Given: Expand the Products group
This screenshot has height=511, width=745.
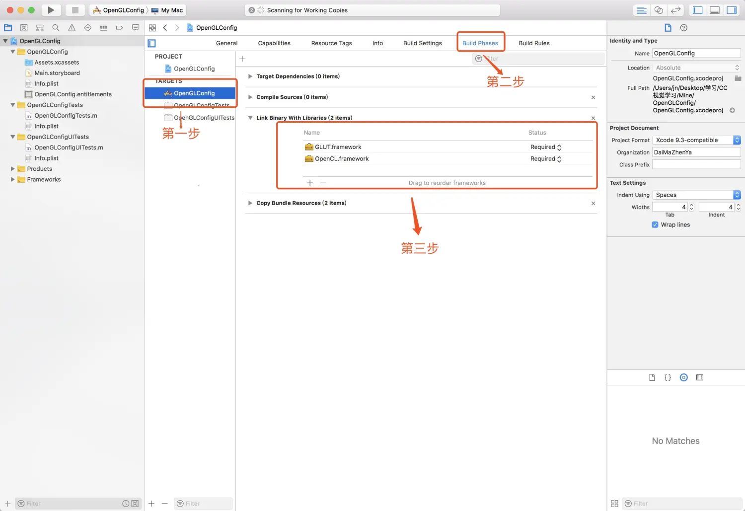Looking at the screenshot, I should click(x=13, y=169).
